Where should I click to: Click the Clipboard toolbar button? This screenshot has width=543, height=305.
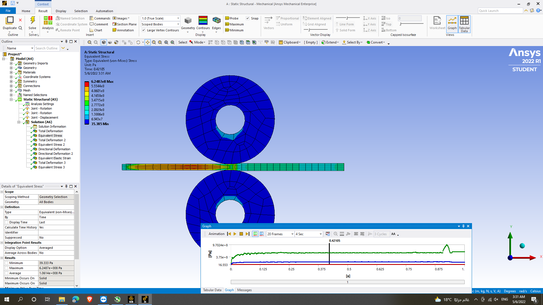tap(290, 42)
